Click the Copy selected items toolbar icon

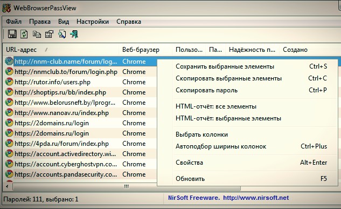point(37,34)
